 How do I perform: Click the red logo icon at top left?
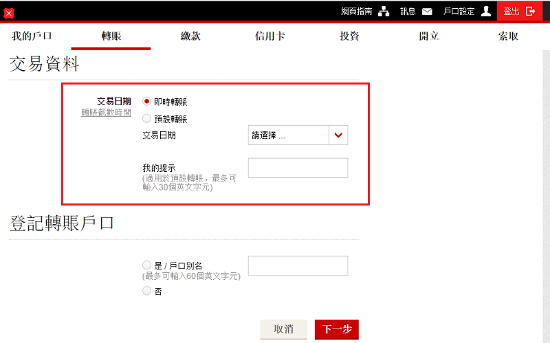(9, 13)
